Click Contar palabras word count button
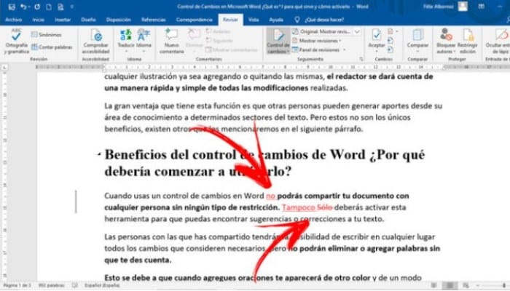The height and width of the screenshot is (291, 510). click(52, 47)
